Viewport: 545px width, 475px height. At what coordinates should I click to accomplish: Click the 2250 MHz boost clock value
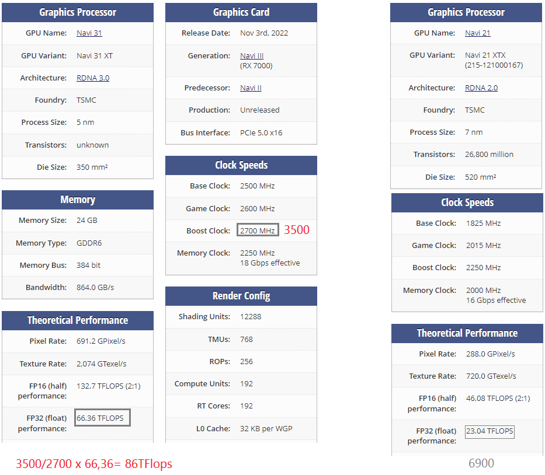coord(484,268)
